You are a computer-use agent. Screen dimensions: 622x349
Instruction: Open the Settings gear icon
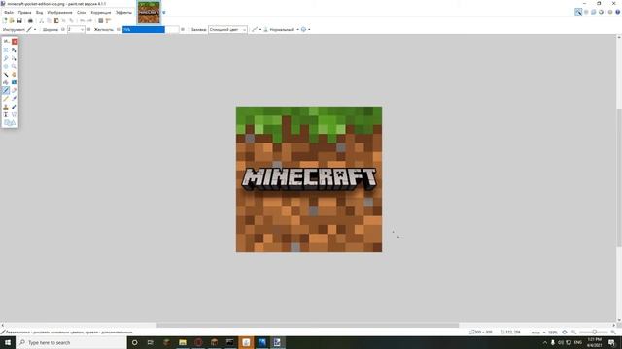pyautogui.click(x=610, y=13)
